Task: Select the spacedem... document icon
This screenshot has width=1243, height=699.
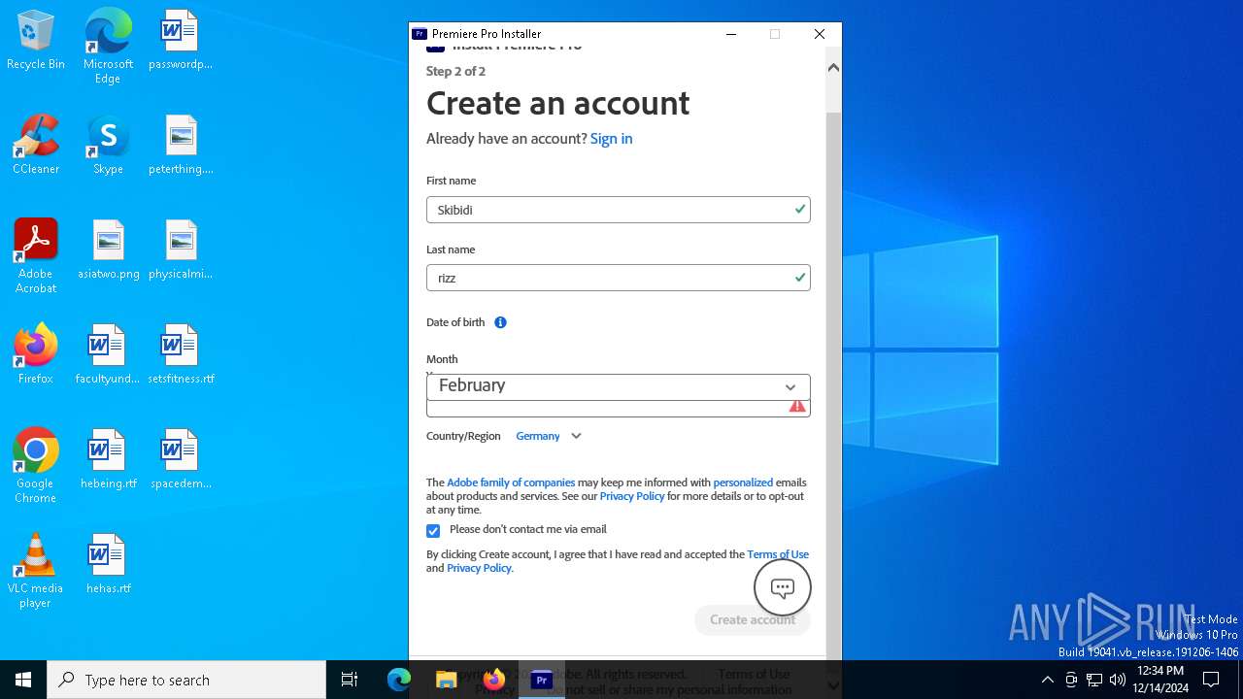Action: [181, 460]
